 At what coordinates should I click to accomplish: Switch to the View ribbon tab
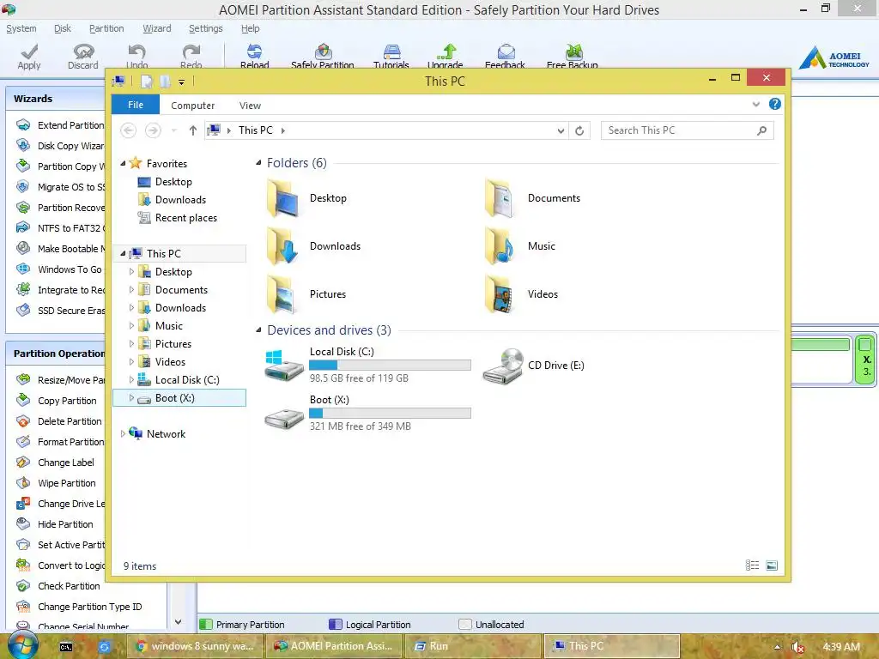click(250, 106)
